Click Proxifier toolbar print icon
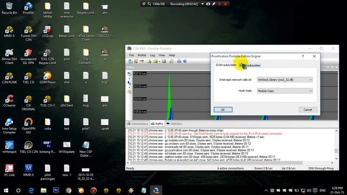 pos(179,61)
